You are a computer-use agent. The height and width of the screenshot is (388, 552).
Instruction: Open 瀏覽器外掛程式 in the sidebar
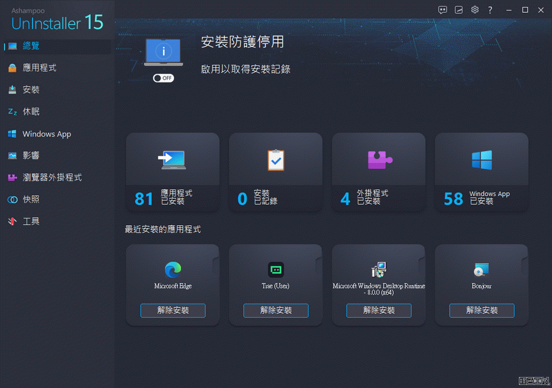coord(52,177)
